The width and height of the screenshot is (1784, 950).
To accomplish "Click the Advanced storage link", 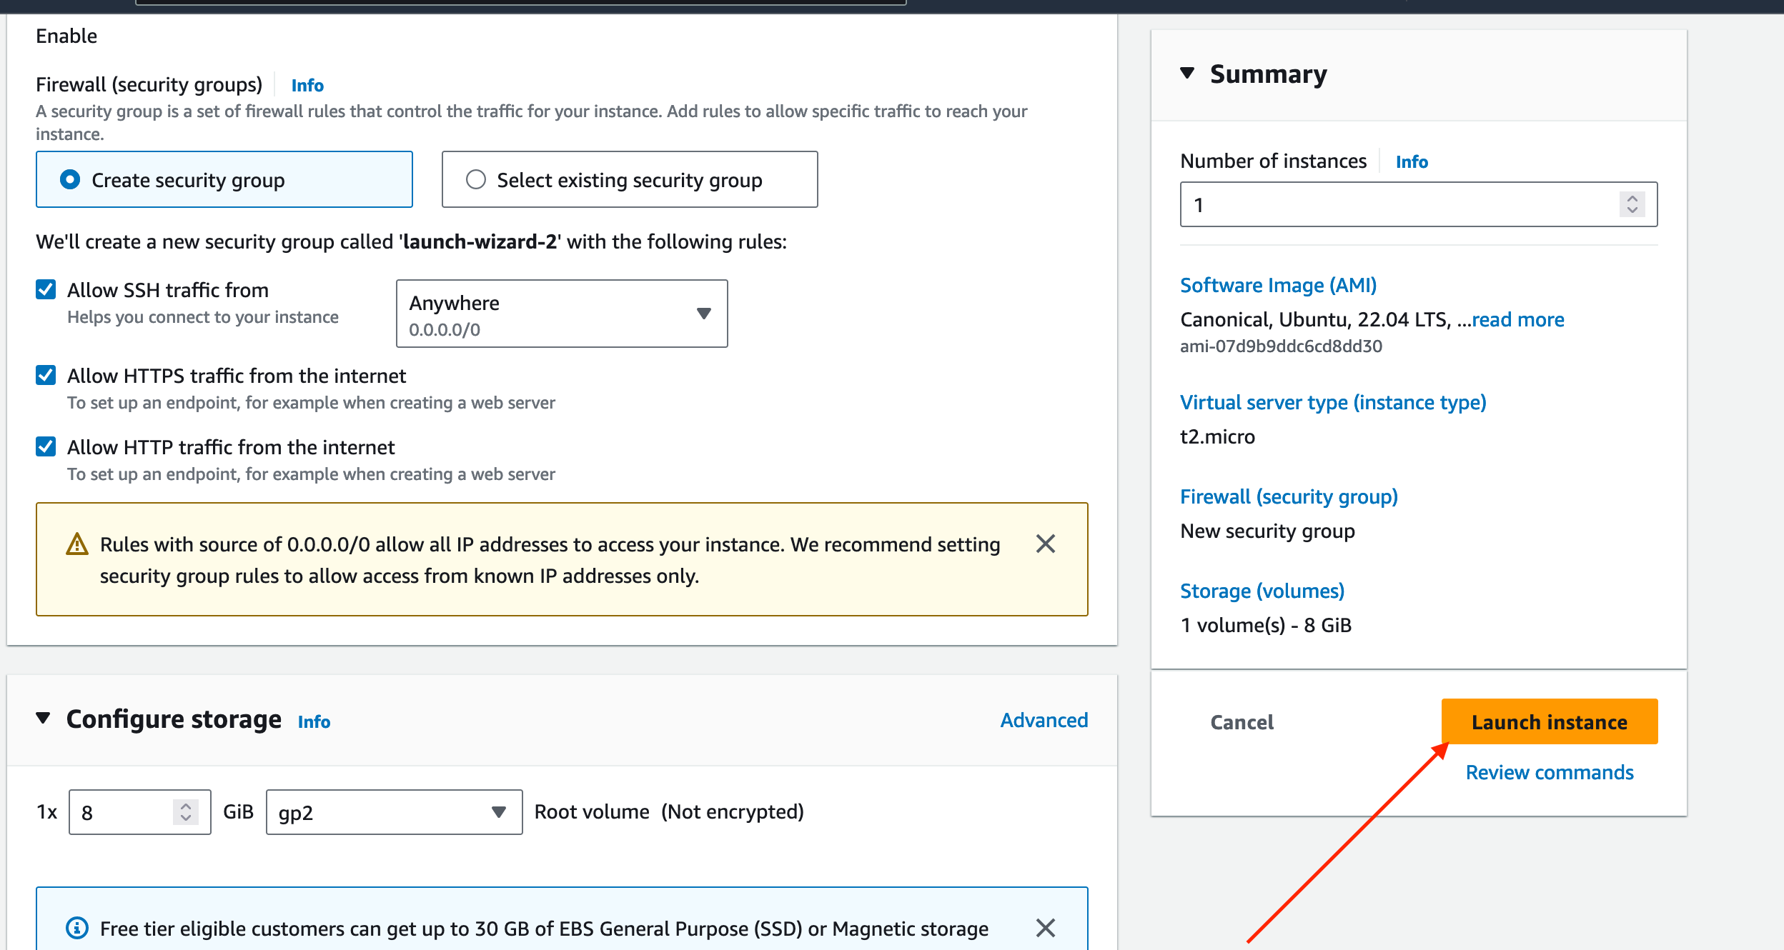I will coord(1044,720).
